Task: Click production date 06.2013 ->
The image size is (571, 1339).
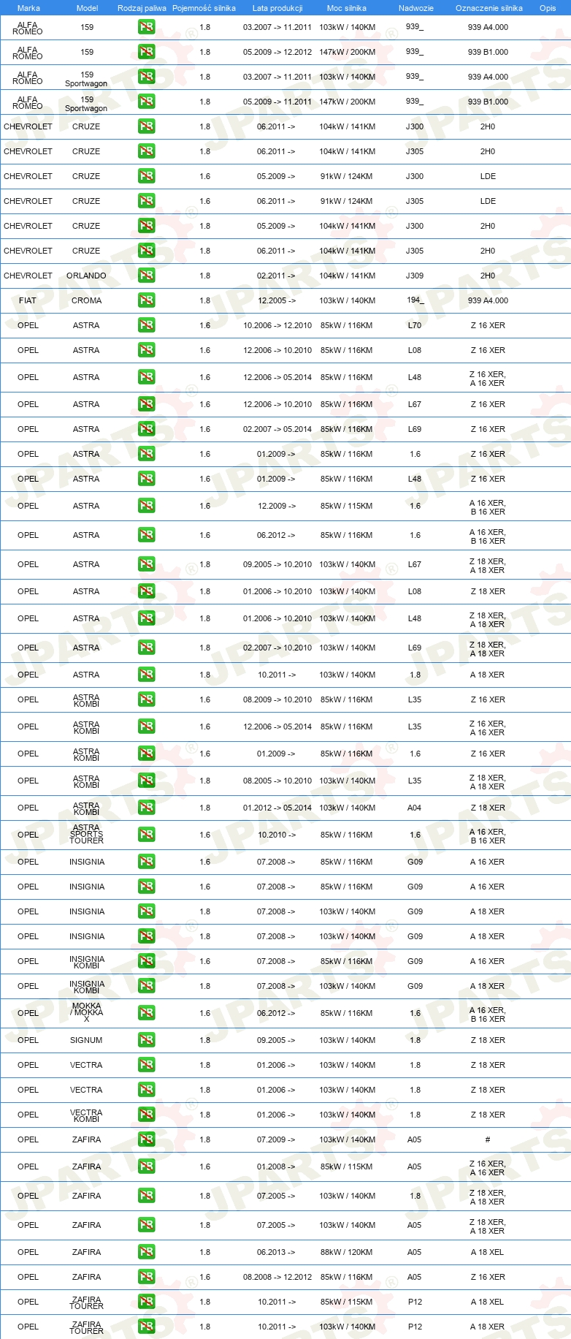Action: click(276, 1252)
